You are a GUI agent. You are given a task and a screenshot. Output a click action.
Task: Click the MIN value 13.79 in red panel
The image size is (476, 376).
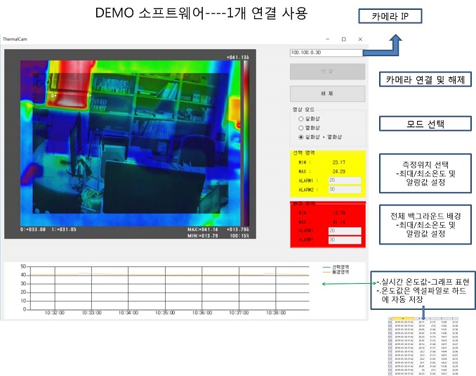[x=339, y=213]
